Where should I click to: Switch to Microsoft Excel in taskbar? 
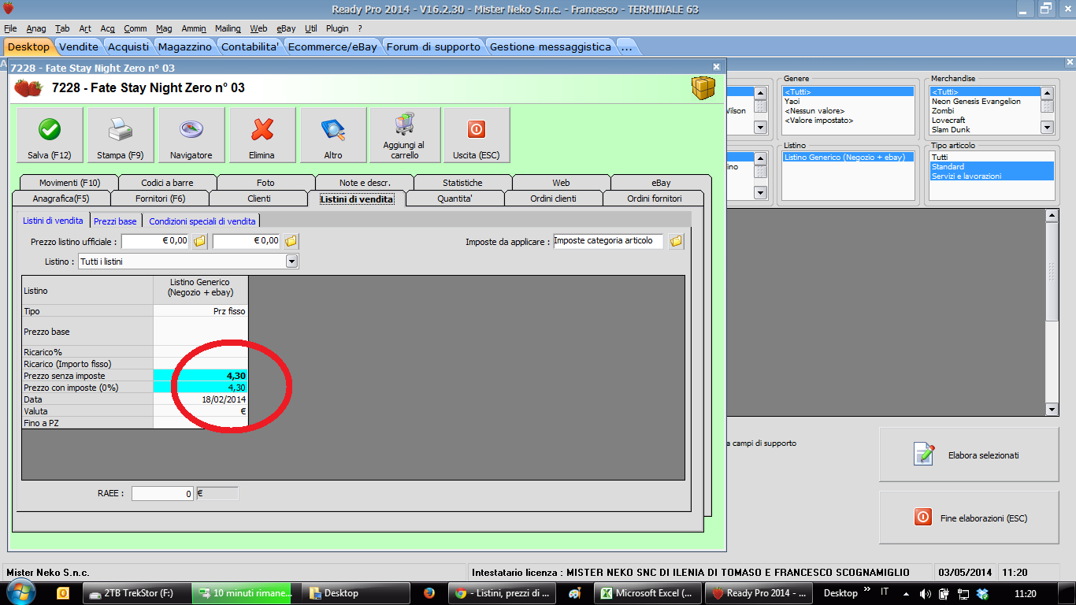click(x=647, y=593)
